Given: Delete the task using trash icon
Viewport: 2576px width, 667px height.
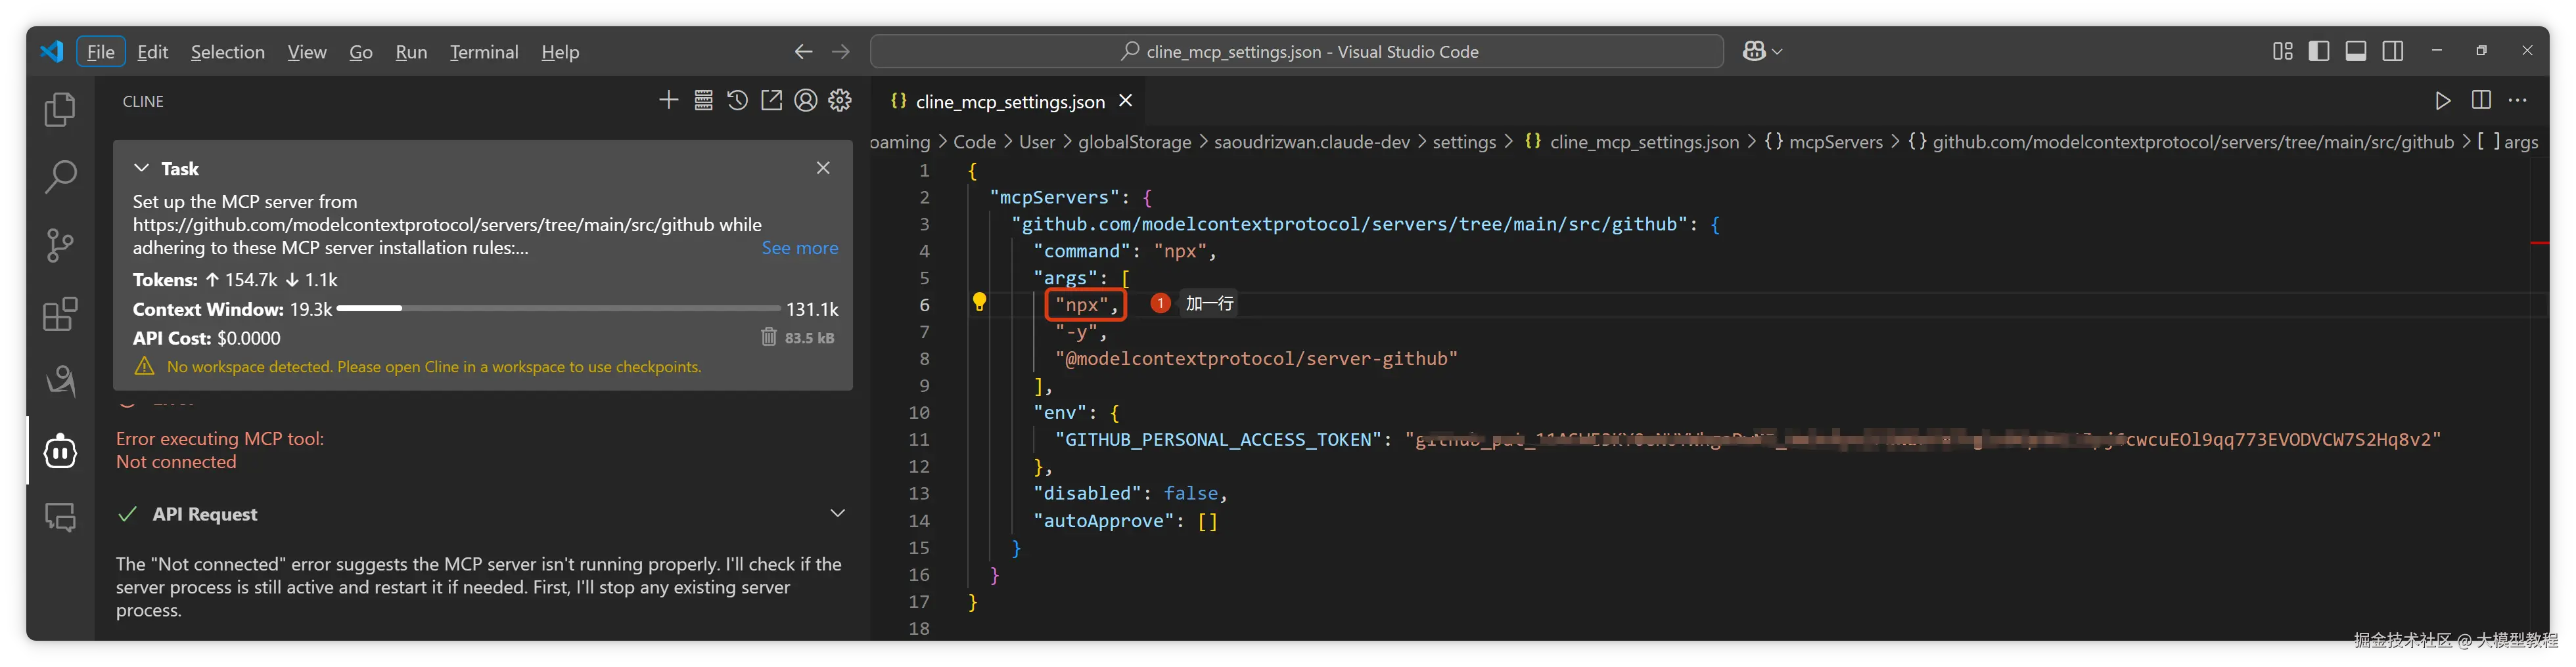Looking at the screenshot, I should tap(768, 337).
